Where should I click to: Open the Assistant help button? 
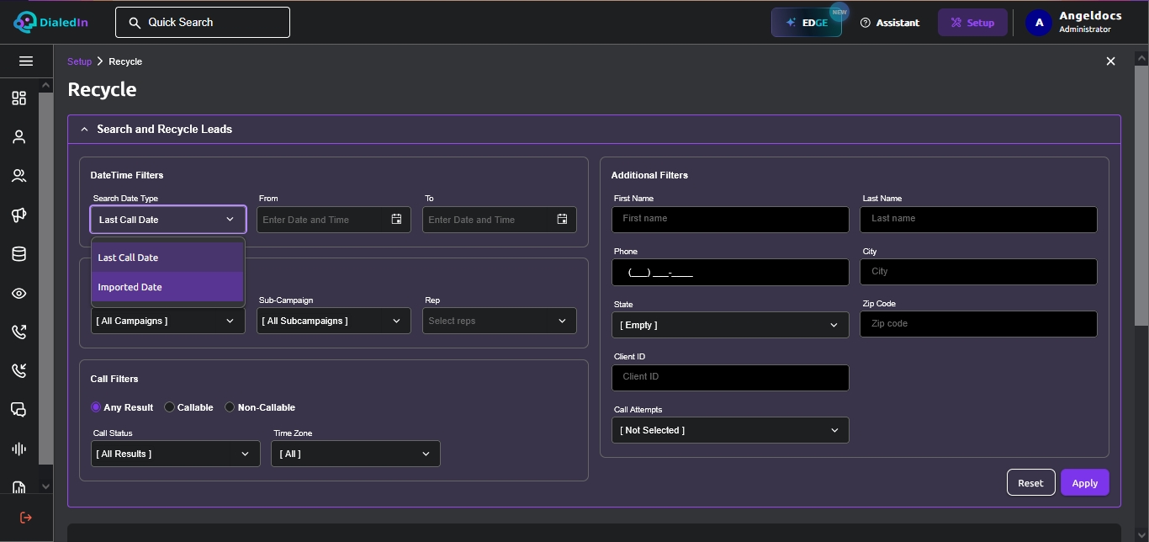(890, 23)
